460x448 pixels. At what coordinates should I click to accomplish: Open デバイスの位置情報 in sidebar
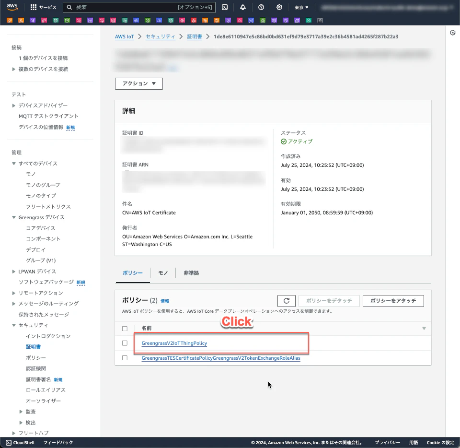pos(41,127)
